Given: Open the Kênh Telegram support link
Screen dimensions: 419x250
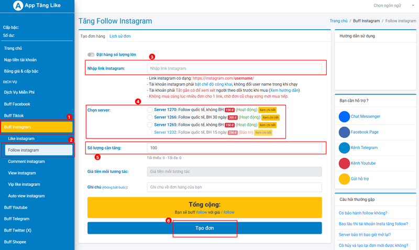Looking at the screenshot, I should (x=364, y=148).
